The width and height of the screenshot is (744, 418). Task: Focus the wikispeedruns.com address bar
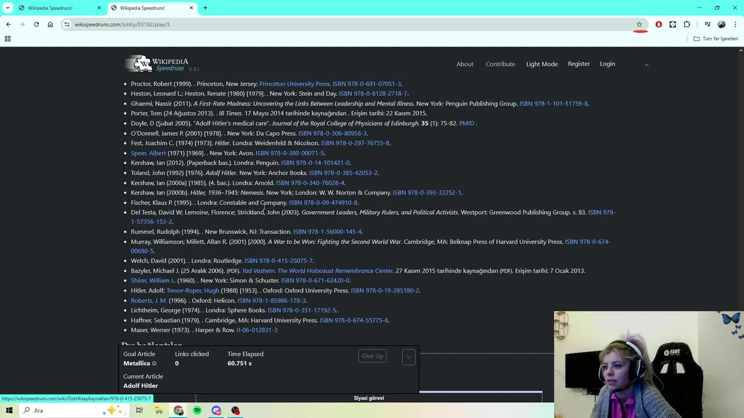349,24
